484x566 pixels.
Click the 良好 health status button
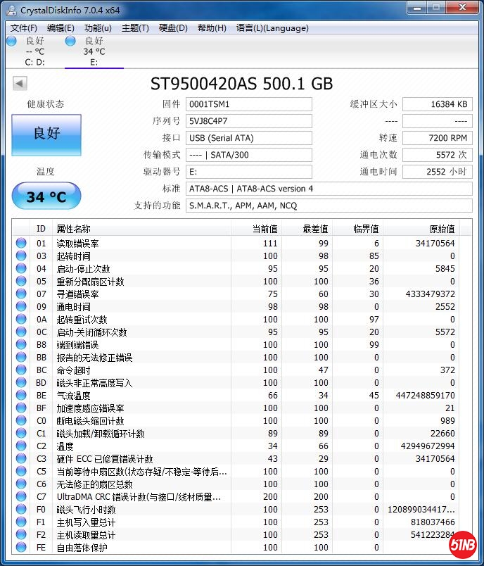(x=46, y=134)
